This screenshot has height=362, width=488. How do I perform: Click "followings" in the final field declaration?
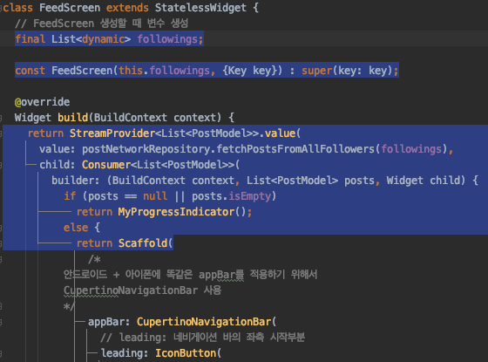tap(167, 39)
